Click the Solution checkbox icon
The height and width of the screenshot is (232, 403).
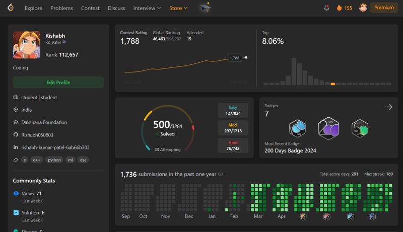[16, 212]
